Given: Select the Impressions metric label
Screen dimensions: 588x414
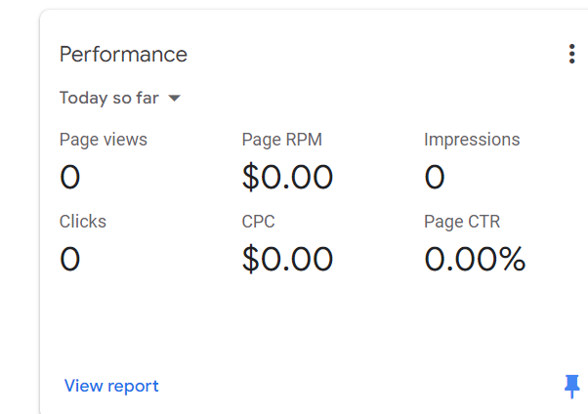Looking at the screenshot, I should point(472,140).
